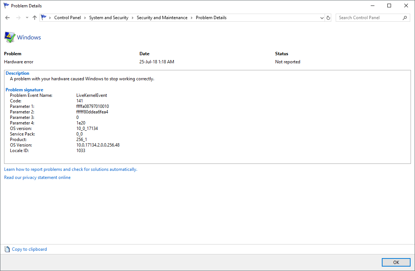This screenshot has width=415, height=271.
Task: Go back using the back arrow
Action: [7, 18]
